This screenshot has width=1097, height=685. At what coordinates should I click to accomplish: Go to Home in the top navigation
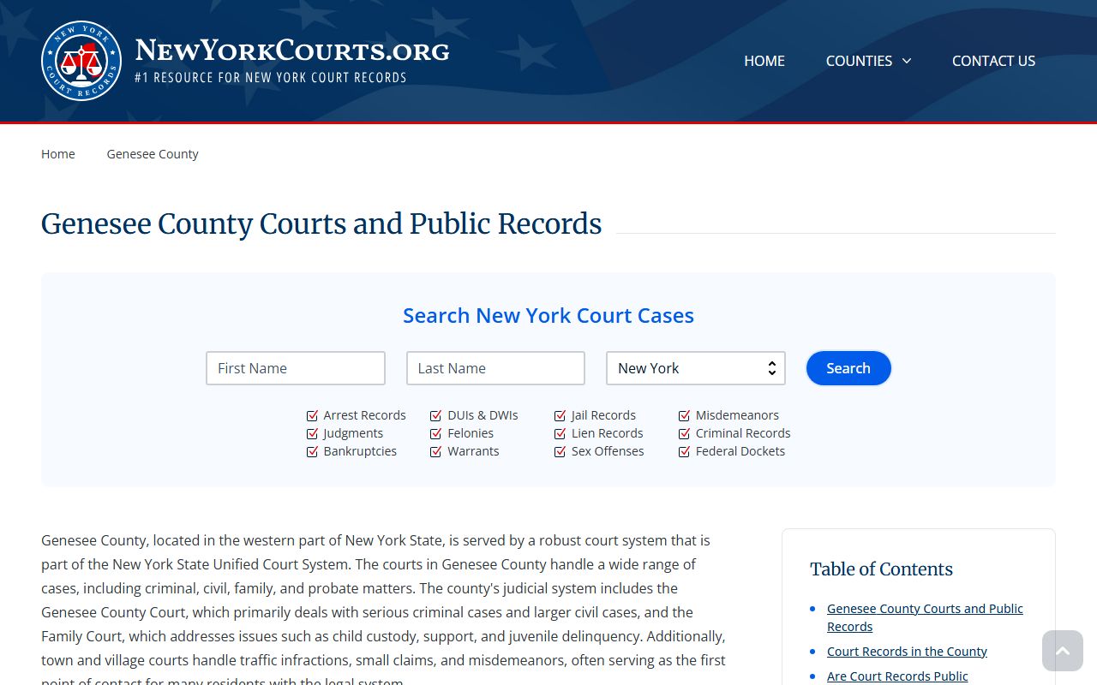(764, 61)
